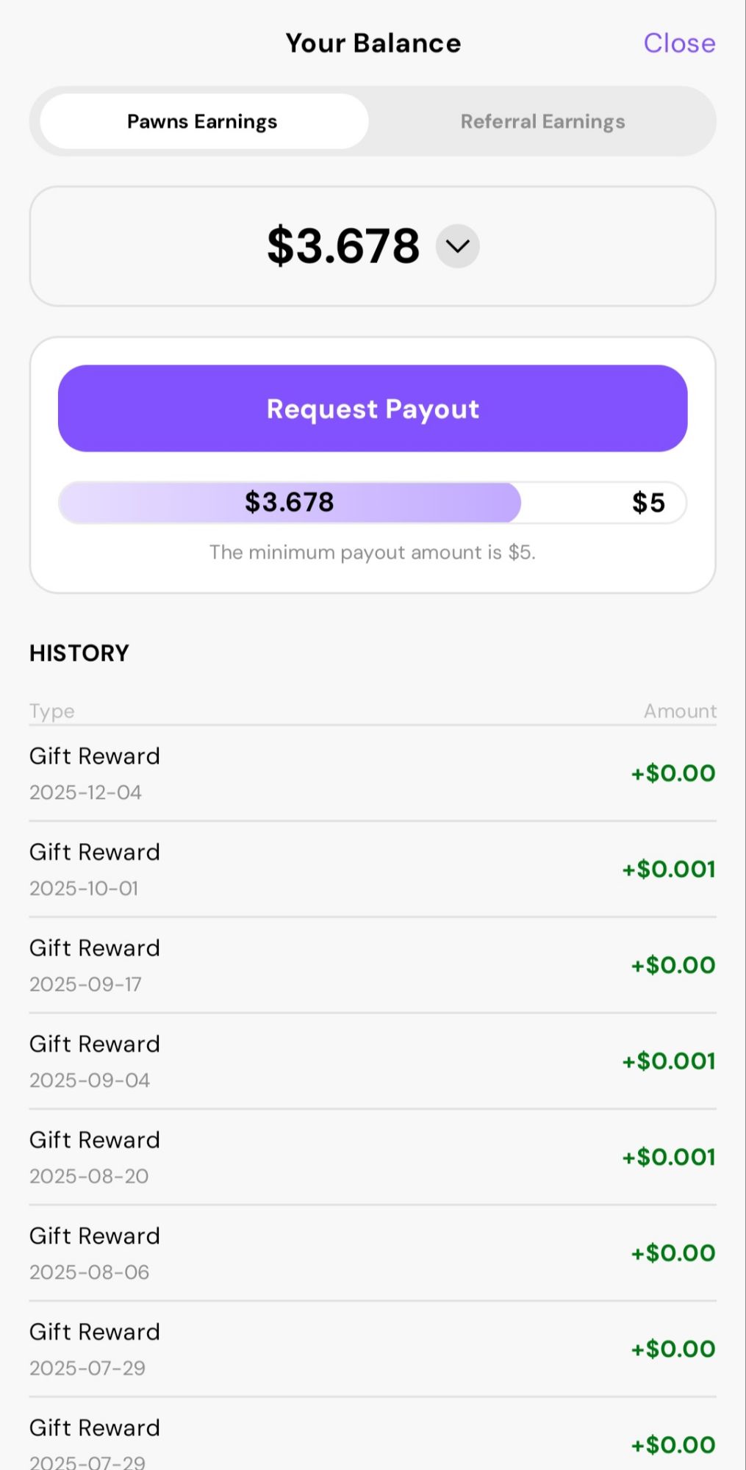Viewport: 746px width, 1470px height.
Task: Switch to Referral Earnings tab
Action: (x=542, y=121)
